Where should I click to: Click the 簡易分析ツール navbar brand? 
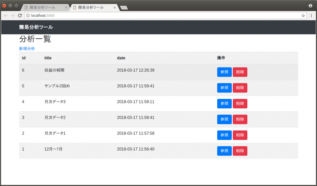tap(36, 27)
